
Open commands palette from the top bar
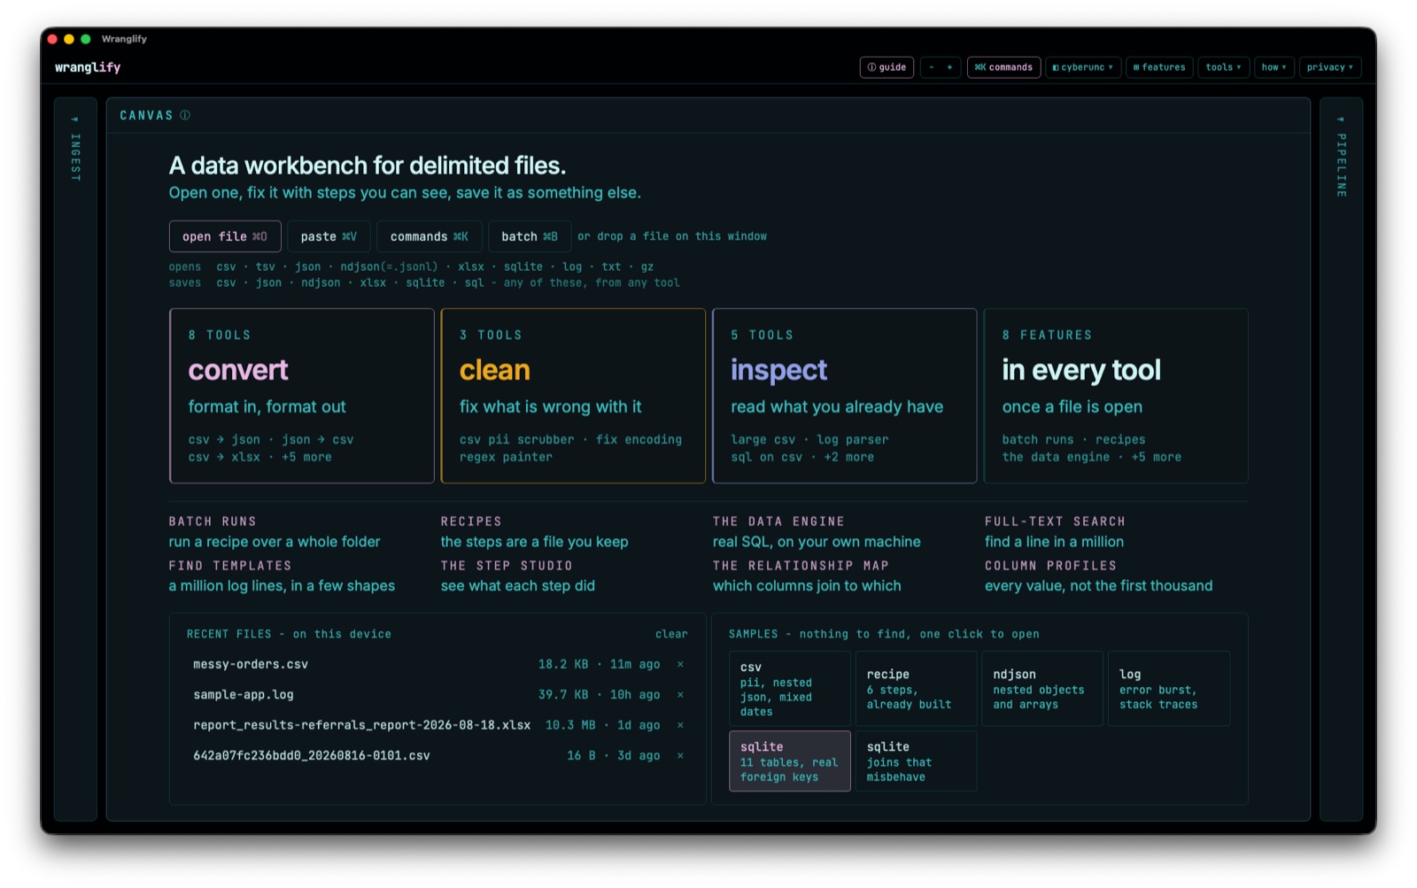tap(1003, 67)
